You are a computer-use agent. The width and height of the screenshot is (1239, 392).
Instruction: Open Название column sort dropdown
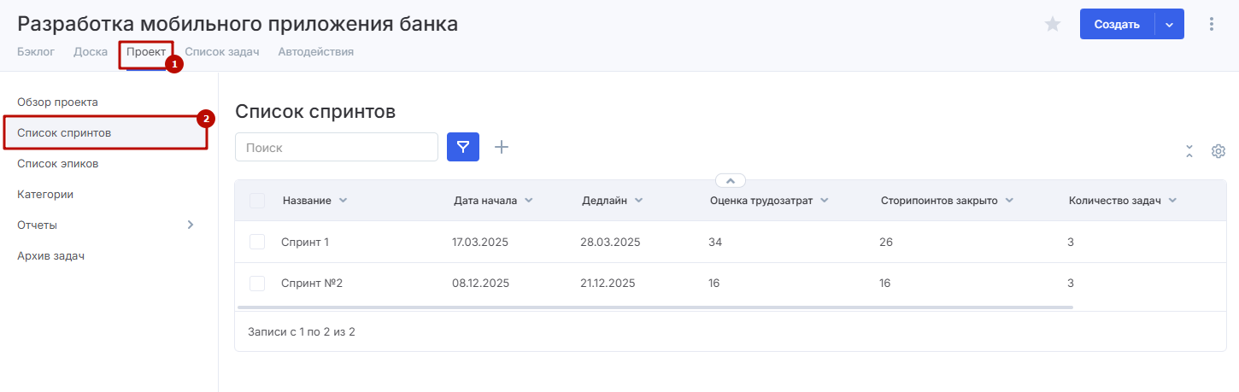[344, 201]
